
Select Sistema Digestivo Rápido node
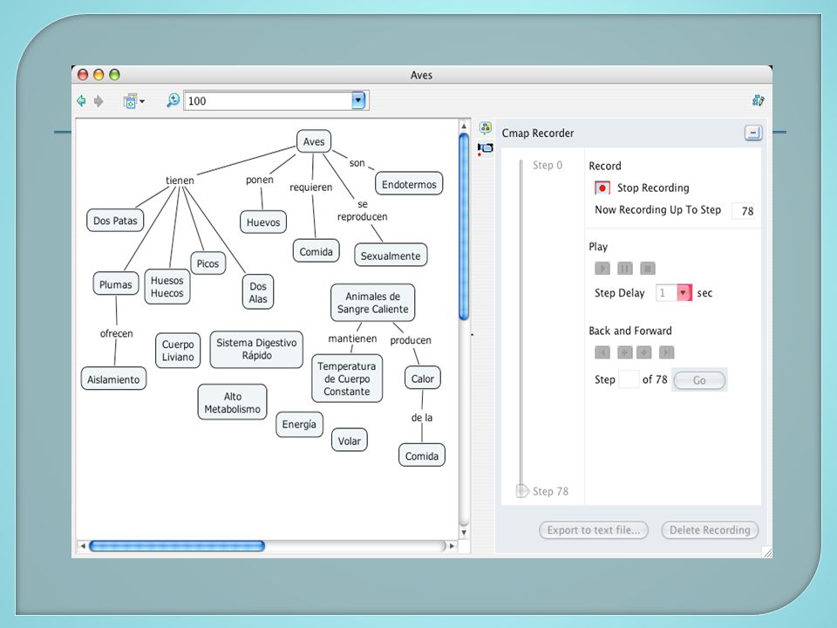coord(256,349)
